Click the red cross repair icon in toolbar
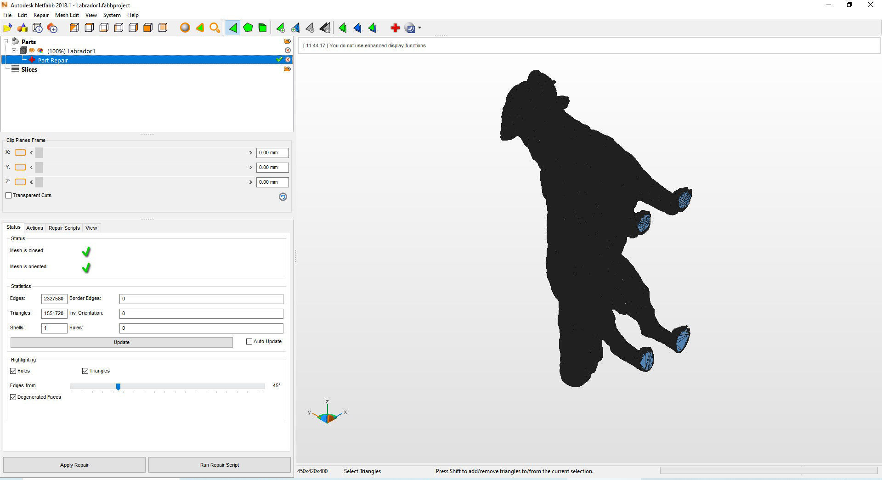 click(x=395, y=28)
